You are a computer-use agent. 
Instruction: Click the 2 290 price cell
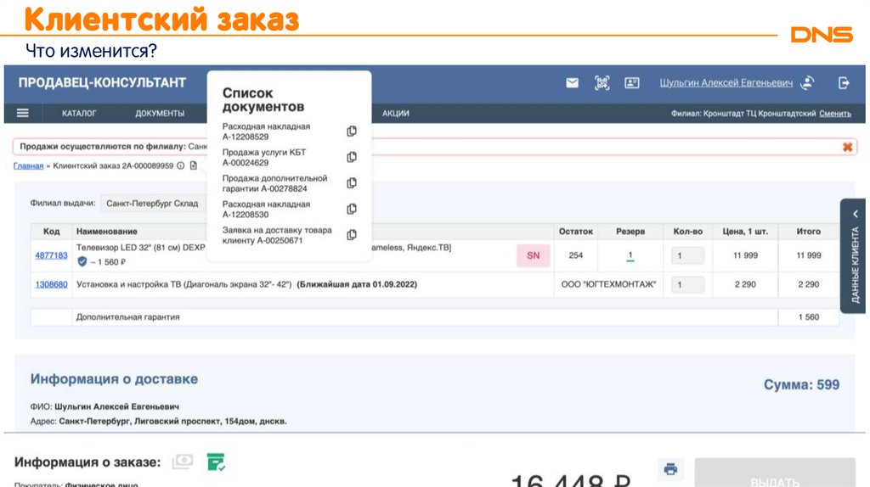tap(745, 284)
